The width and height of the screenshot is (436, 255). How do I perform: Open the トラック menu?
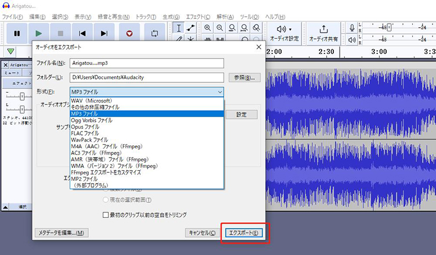pyautogui.click(x=146, y=17)
